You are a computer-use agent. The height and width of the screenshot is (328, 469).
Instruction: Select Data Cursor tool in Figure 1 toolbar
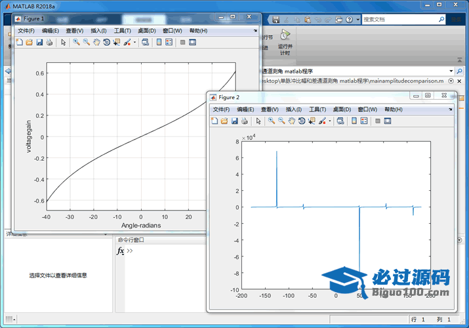[117, 42]
